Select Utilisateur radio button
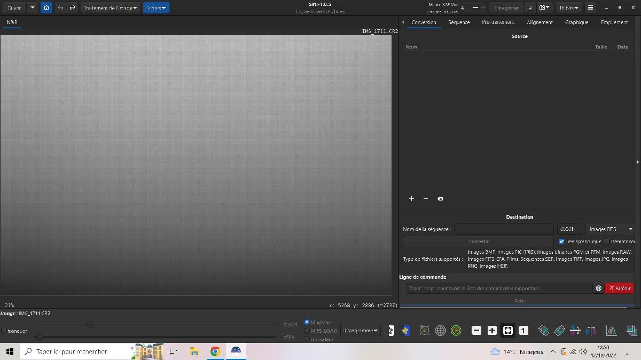Screen dimensions: 641x360 click(x=307, y=339)
